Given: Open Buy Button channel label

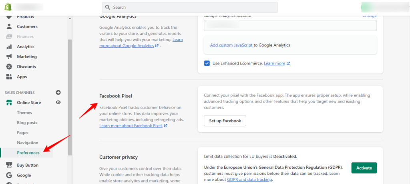Looking at the screenshot, I should click(x=28, y=165).
